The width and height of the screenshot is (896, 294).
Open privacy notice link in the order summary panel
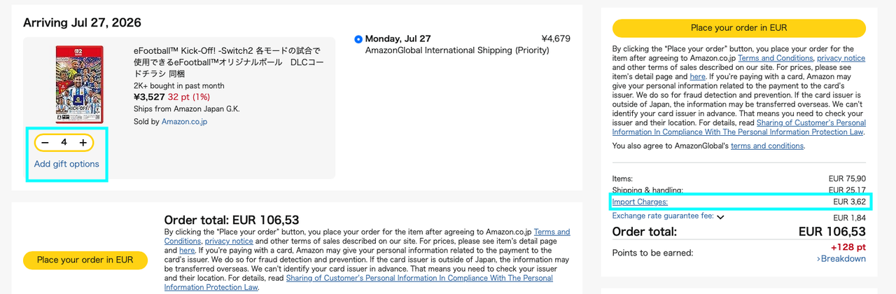[841, 58]
